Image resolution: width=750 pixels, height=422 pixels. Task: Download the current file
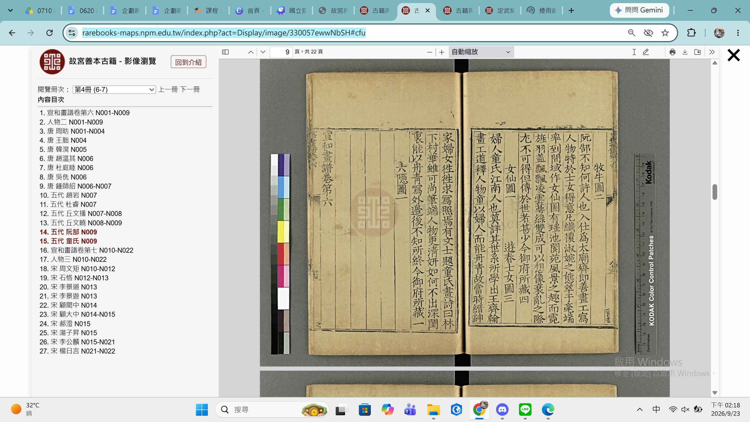pyautogui.click(x=685, y=52)
